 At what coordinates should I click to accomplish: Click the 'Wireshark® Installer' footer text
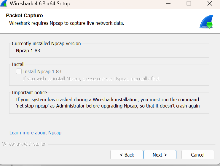tap(24, 144)
